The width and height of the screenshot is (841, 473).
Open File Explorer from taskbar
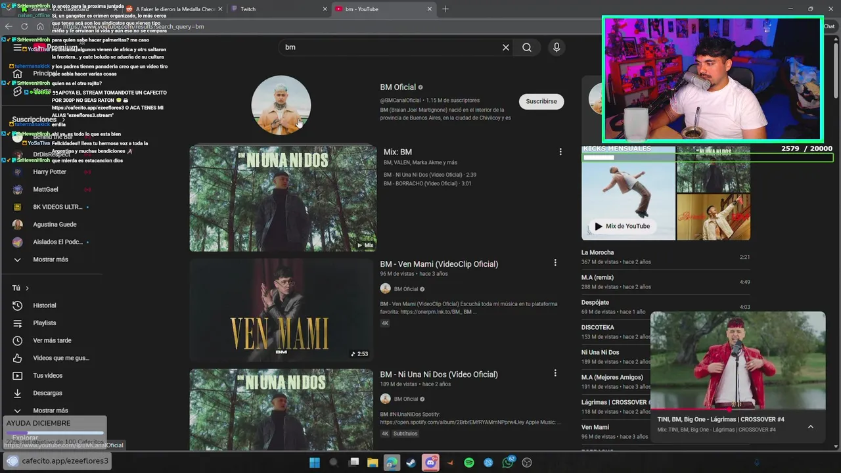pyautogui.click(x=373, y=462)
